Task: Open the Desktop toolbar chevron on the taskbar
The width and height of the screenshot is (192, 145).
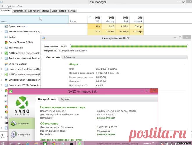Action: tap(153, 143)
